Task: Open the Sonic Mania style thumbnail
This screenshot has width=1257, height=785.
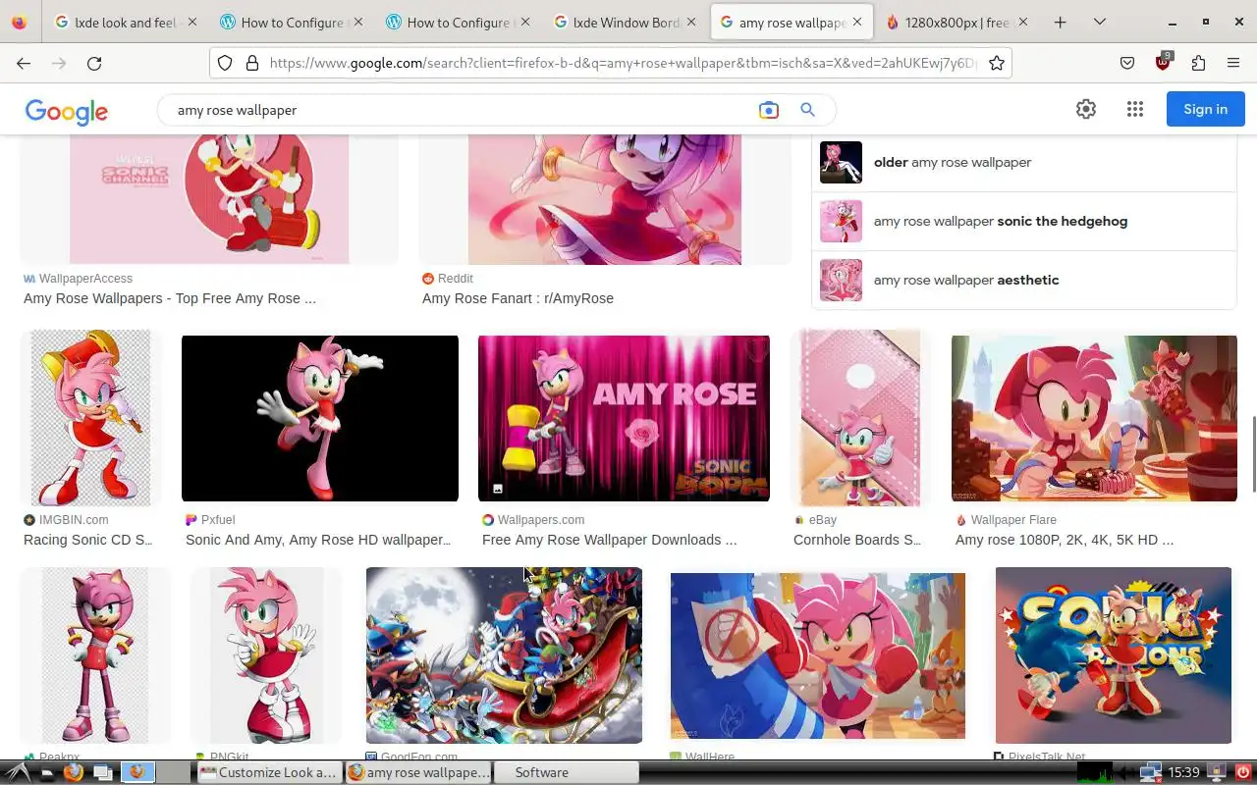Action: click(x=1114, y=655)
